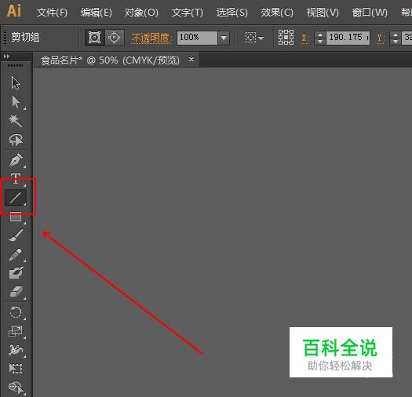Open the 文字(T) Type menu

pos(188,13)
